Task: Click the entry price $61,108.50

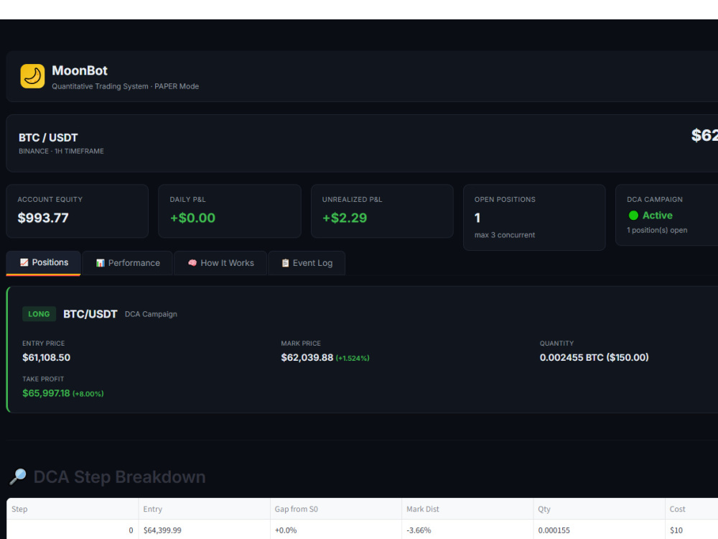Action: (46, 357)
